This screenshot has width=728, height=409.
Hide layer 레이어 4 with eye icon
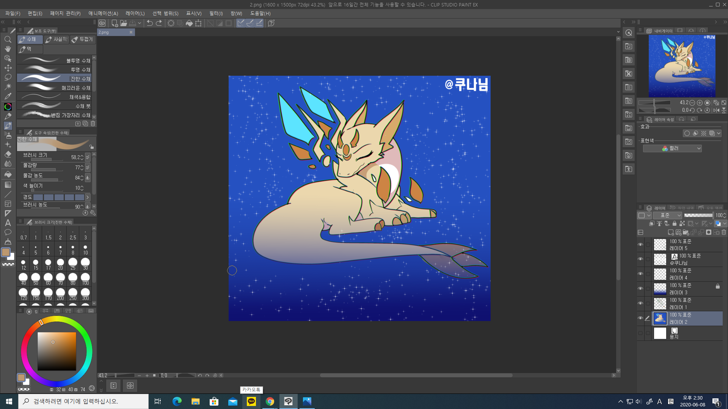tap(640, 274)
